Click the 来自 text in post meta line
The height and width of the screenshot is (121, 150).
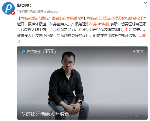pyautogui.click(x=32, y=11)
